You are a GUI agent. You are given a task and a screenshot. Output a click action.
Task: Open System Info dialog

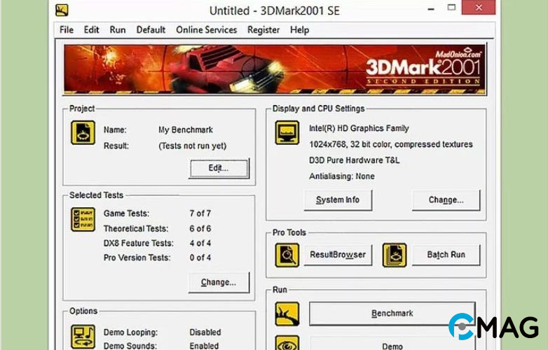(338, 200)
